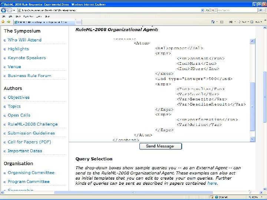
Task: Open Call for Papers (PDF) link
Action: coord(29,142)
